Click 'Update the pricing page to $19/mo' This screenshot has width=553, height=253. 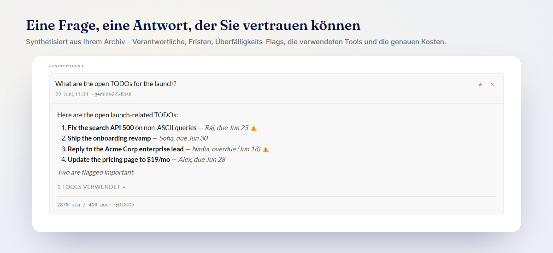point(119,160)
